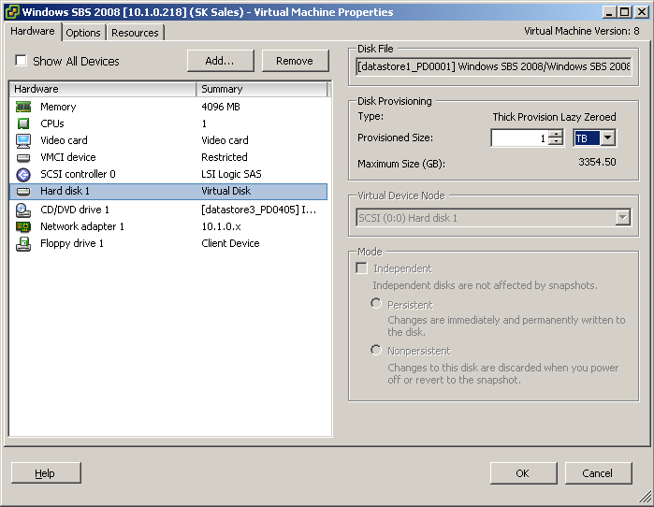Click the Network adapter 1 icon
This screenshot has height=507, width=654.
tap(23, 226)
